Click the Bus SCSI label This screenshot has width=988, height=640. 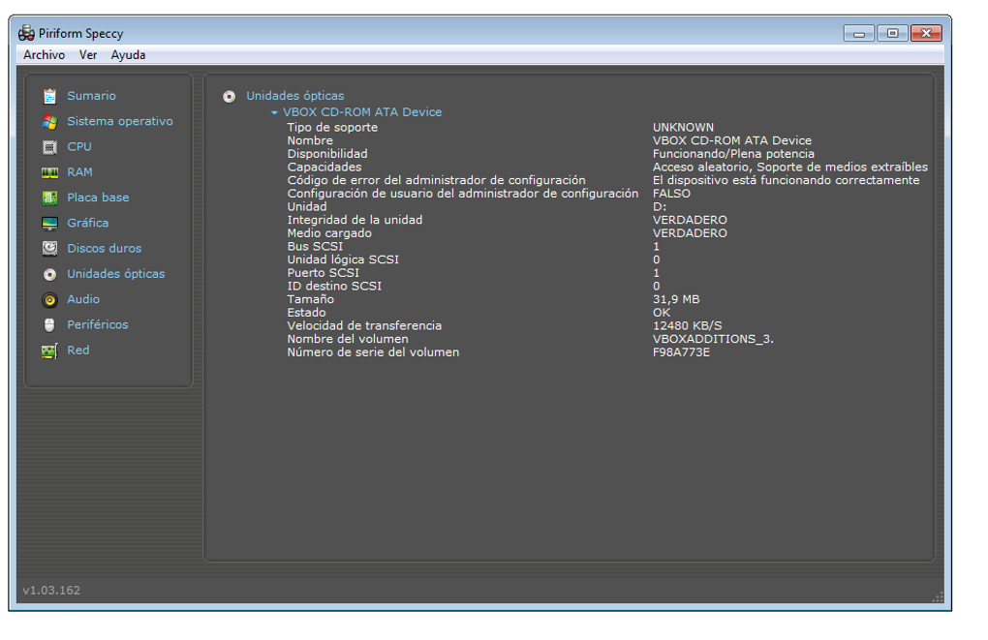click(315, 246)
